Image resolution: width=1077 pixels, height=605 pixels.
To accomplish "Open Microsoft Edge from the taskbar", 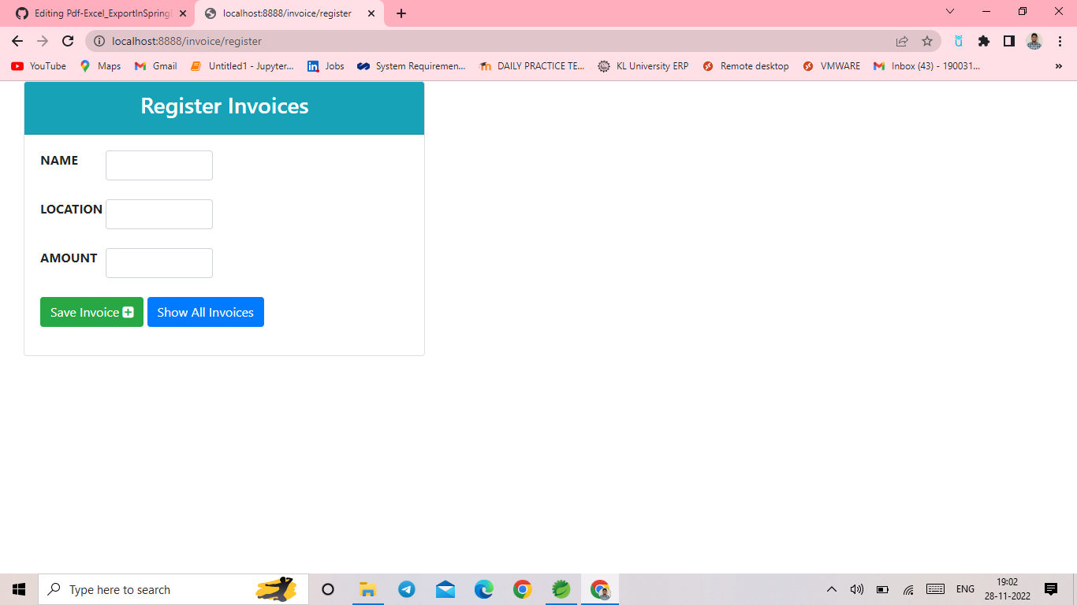I will pos(483,588).
